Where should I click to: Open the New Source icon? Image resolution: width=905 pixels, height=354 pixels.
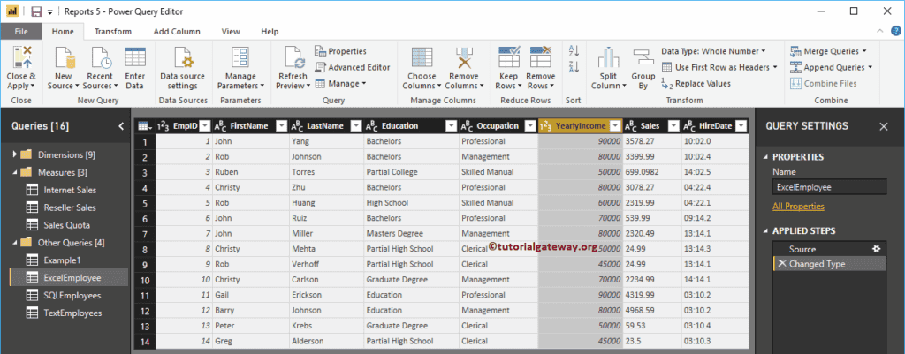click(64, 57)
